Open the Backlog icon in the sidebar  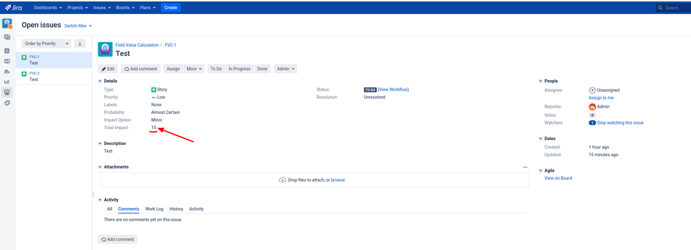(x=7, y=51)
